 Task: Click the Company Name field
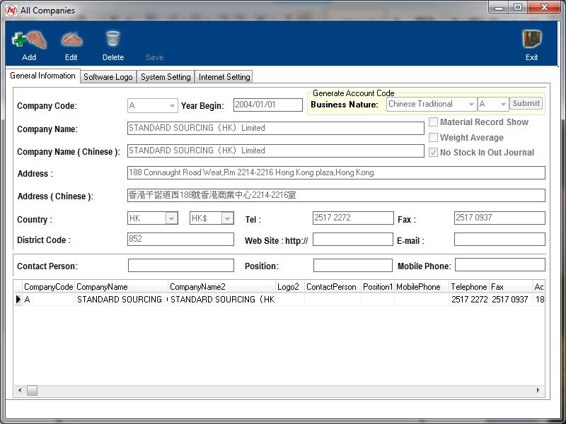[x=276, y=128]
